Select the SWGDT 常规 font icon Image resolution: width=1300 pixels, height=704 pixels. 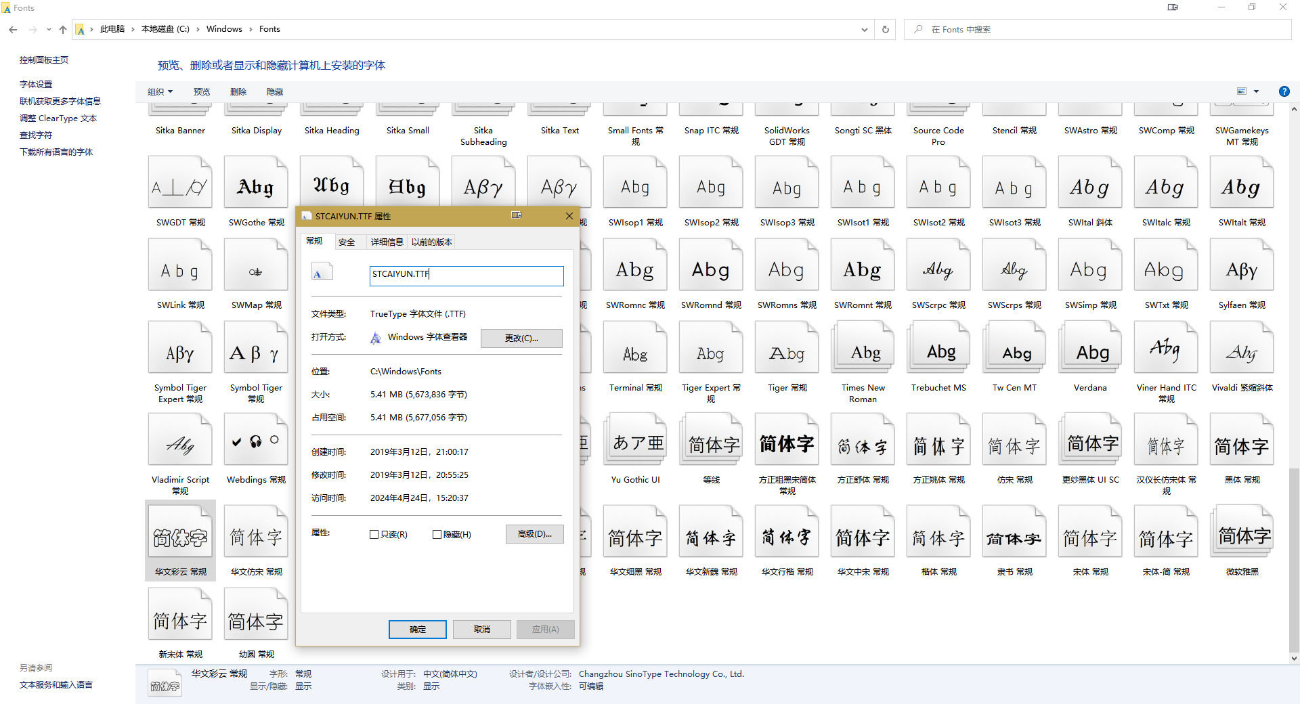coord(180,183)
